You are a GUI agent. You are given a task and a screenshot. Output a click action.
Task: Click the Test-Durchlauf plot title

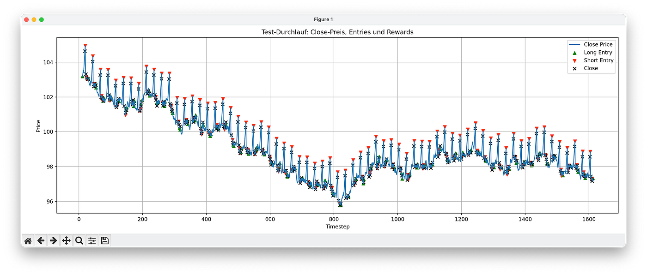click(337, 32)
